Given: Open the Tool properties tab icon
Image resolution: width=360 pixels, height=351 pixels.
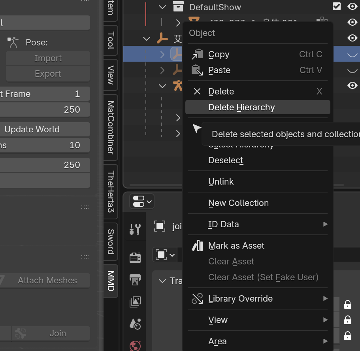Looking at the screenshot, I should 135,229.
